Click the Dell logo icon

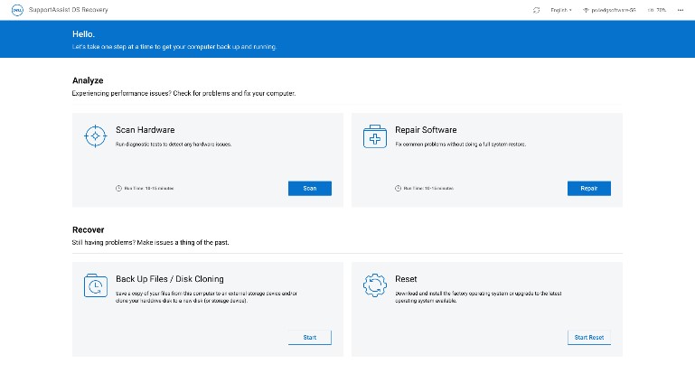(15, 9)
